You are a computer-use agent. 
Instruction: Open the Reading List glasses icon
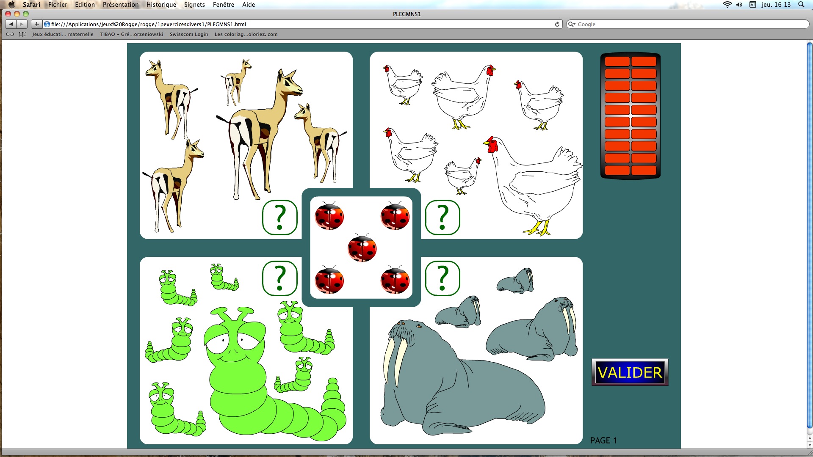pos(10,34)
